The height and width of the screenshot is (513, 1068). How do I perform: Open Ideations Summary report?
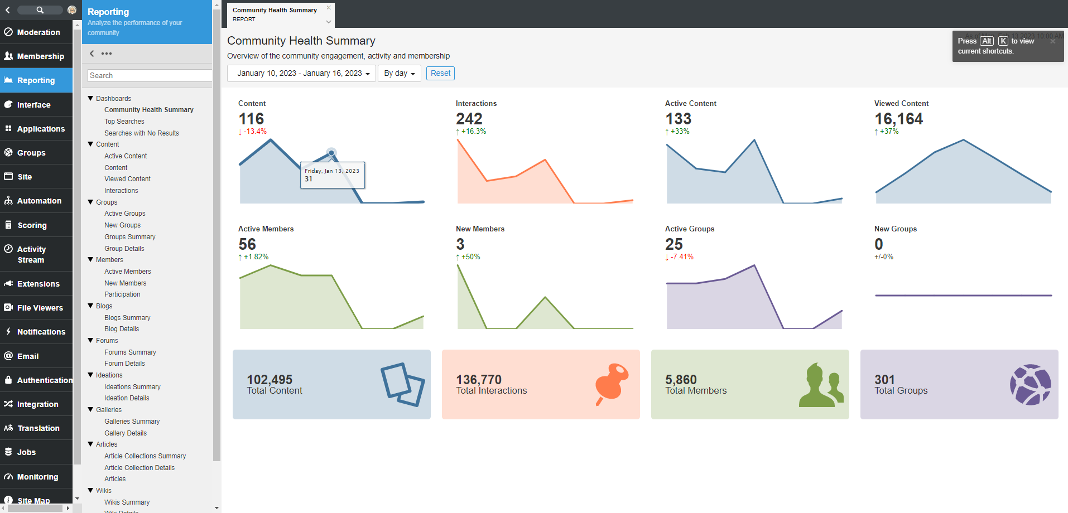(x=132, y=387)
